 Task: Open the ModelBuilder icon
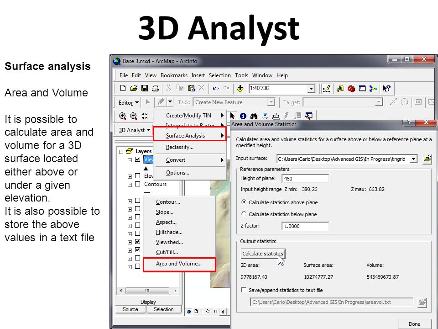click(373, 89)
